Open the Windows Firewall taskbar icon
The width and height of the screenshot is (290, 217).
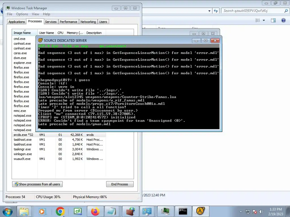[x=131, y=211]
